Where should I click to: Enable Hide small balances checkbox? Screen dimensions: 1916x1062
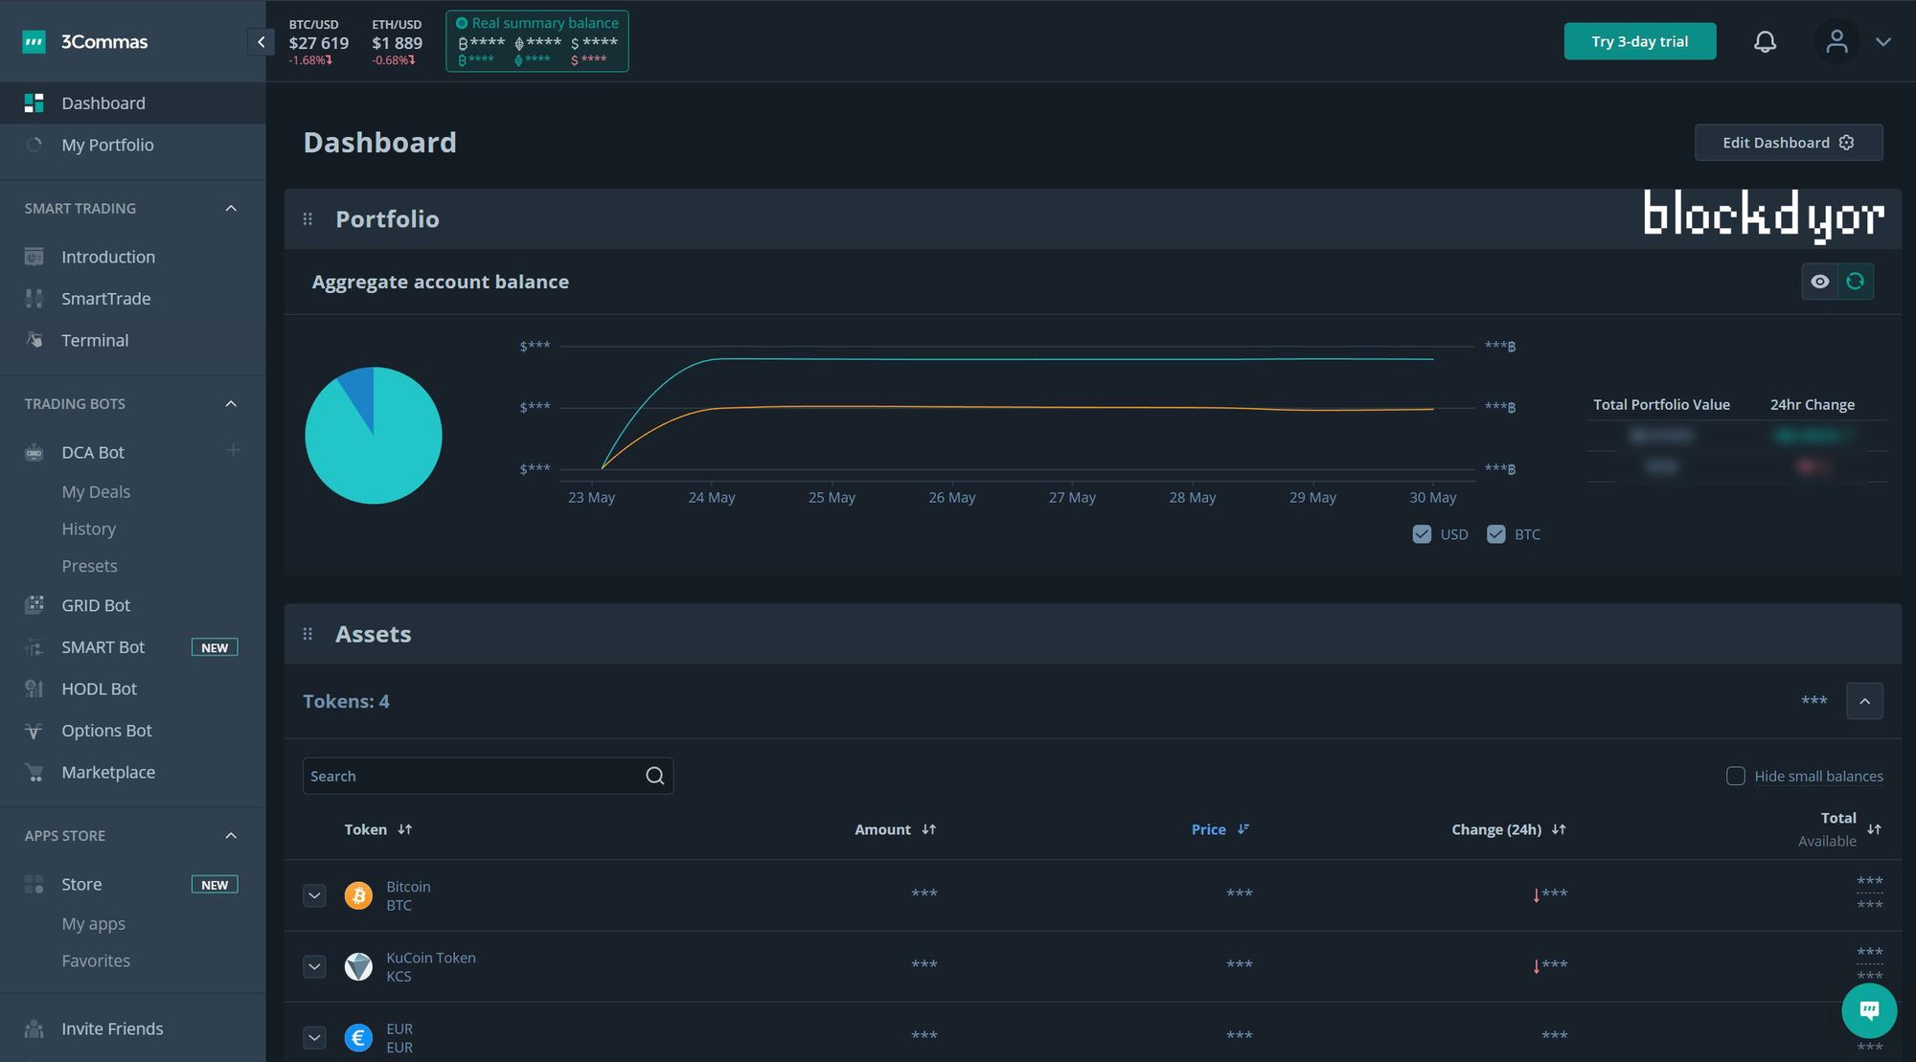(1735, 776)
